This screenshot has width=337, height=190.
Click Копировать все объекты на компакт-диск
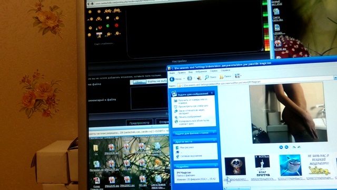[193, 122]
